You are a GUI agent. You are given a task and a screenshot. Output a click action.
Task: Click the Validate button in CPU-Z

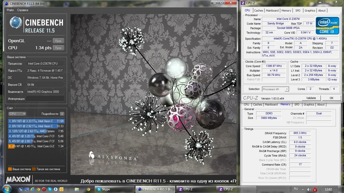pos(311,98)
